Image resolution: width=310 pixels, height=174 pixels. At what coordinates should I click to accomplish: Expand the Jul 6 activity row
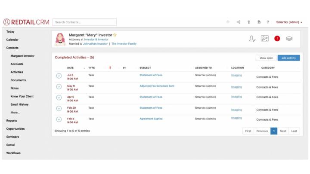pyautogui.click(x=59, y=76)
